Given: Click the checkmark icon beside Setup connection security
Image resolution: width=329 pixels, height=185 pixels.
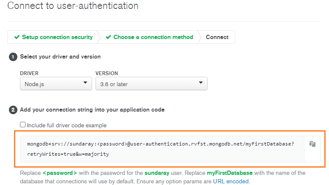Looking at the screenshot, I should pos(17,37).
